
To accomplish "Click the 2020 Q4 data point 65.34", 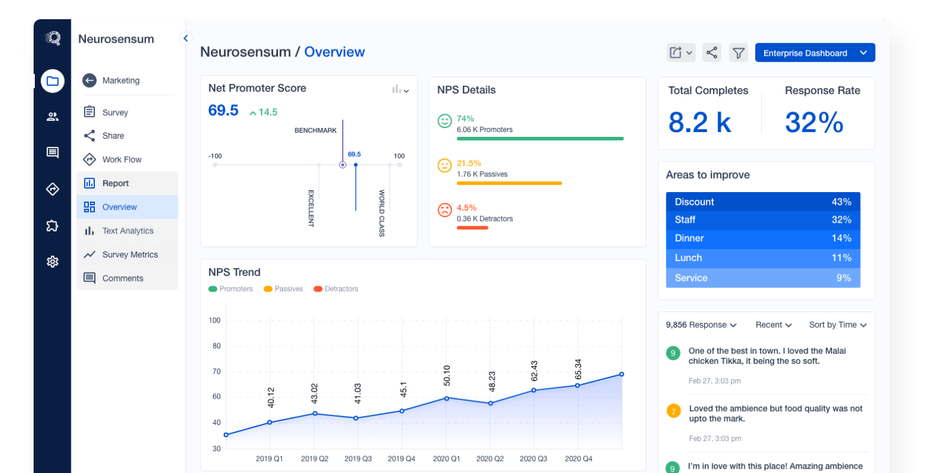I will click(577, 385).
